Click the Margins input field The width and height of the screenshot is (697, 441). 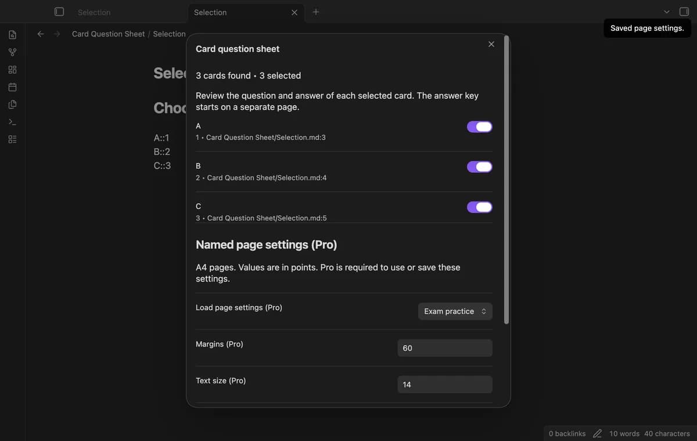click(x=445, y=348)
